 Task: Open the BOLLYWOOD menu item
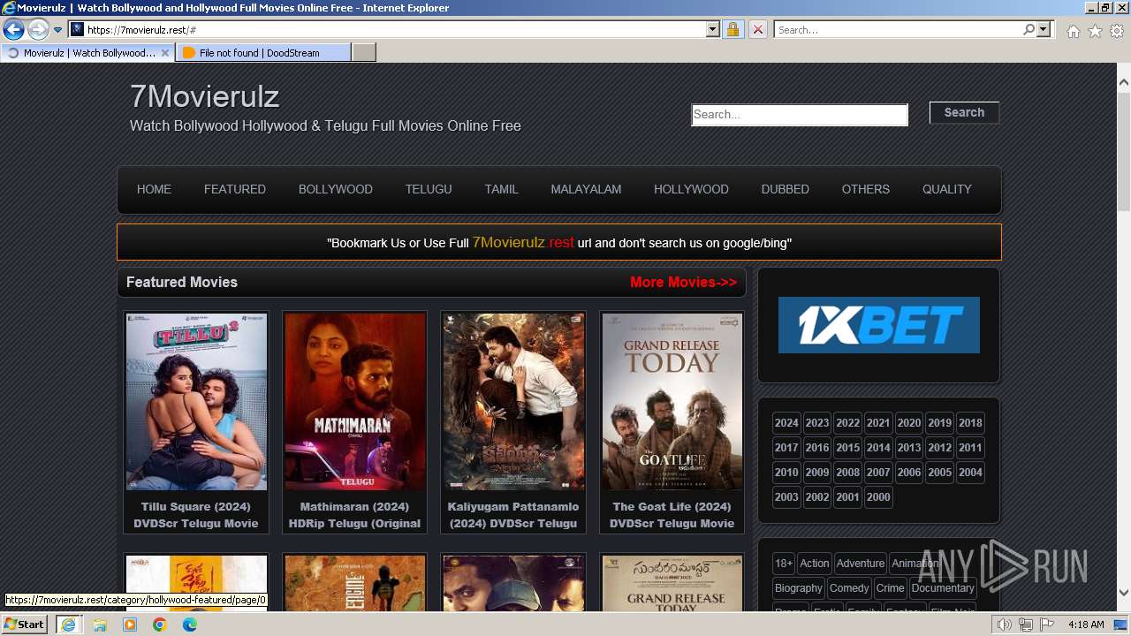tap(336, 189)
